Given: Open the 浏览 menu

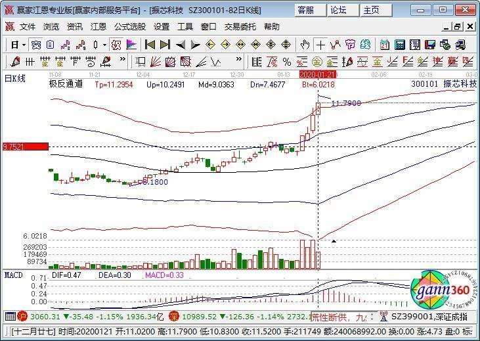Looking at the screenshot, I should pyautogui.click(x=51, y=27).
